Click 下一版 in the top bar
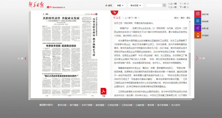 click(183, 7)
